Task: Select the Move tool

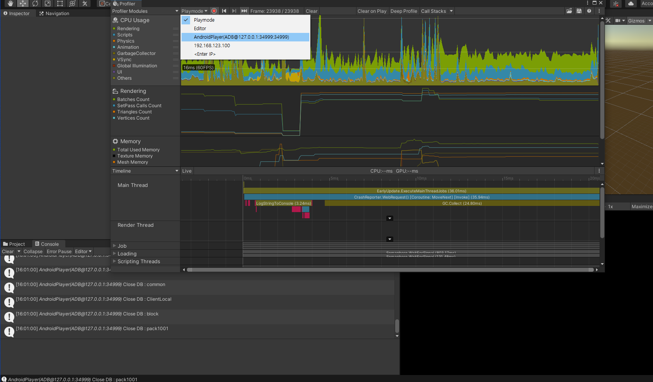Action: (23, 3)
